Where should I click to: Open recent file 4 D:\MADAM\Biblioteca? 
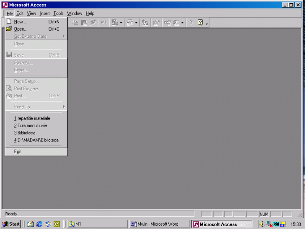tap(36, 140)
